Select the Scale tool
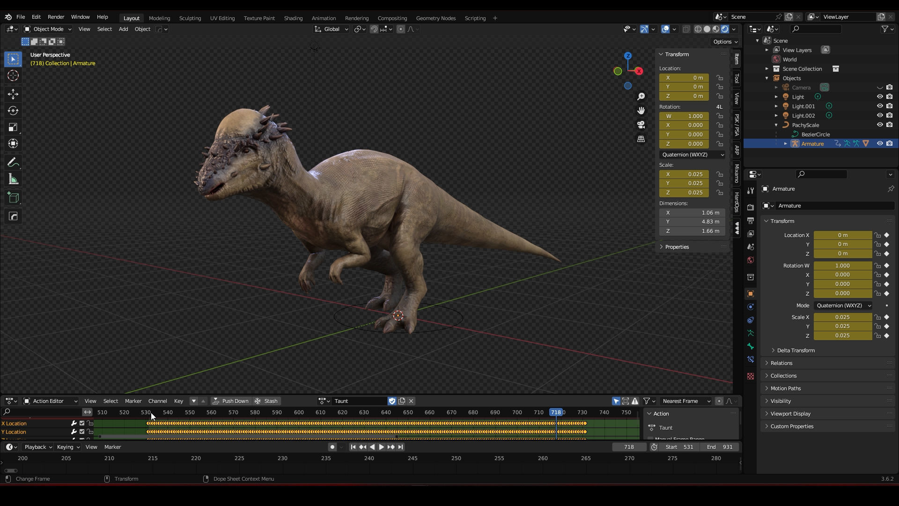The width and height of the screenshot is (899, 506). click(x=13, y=127)
